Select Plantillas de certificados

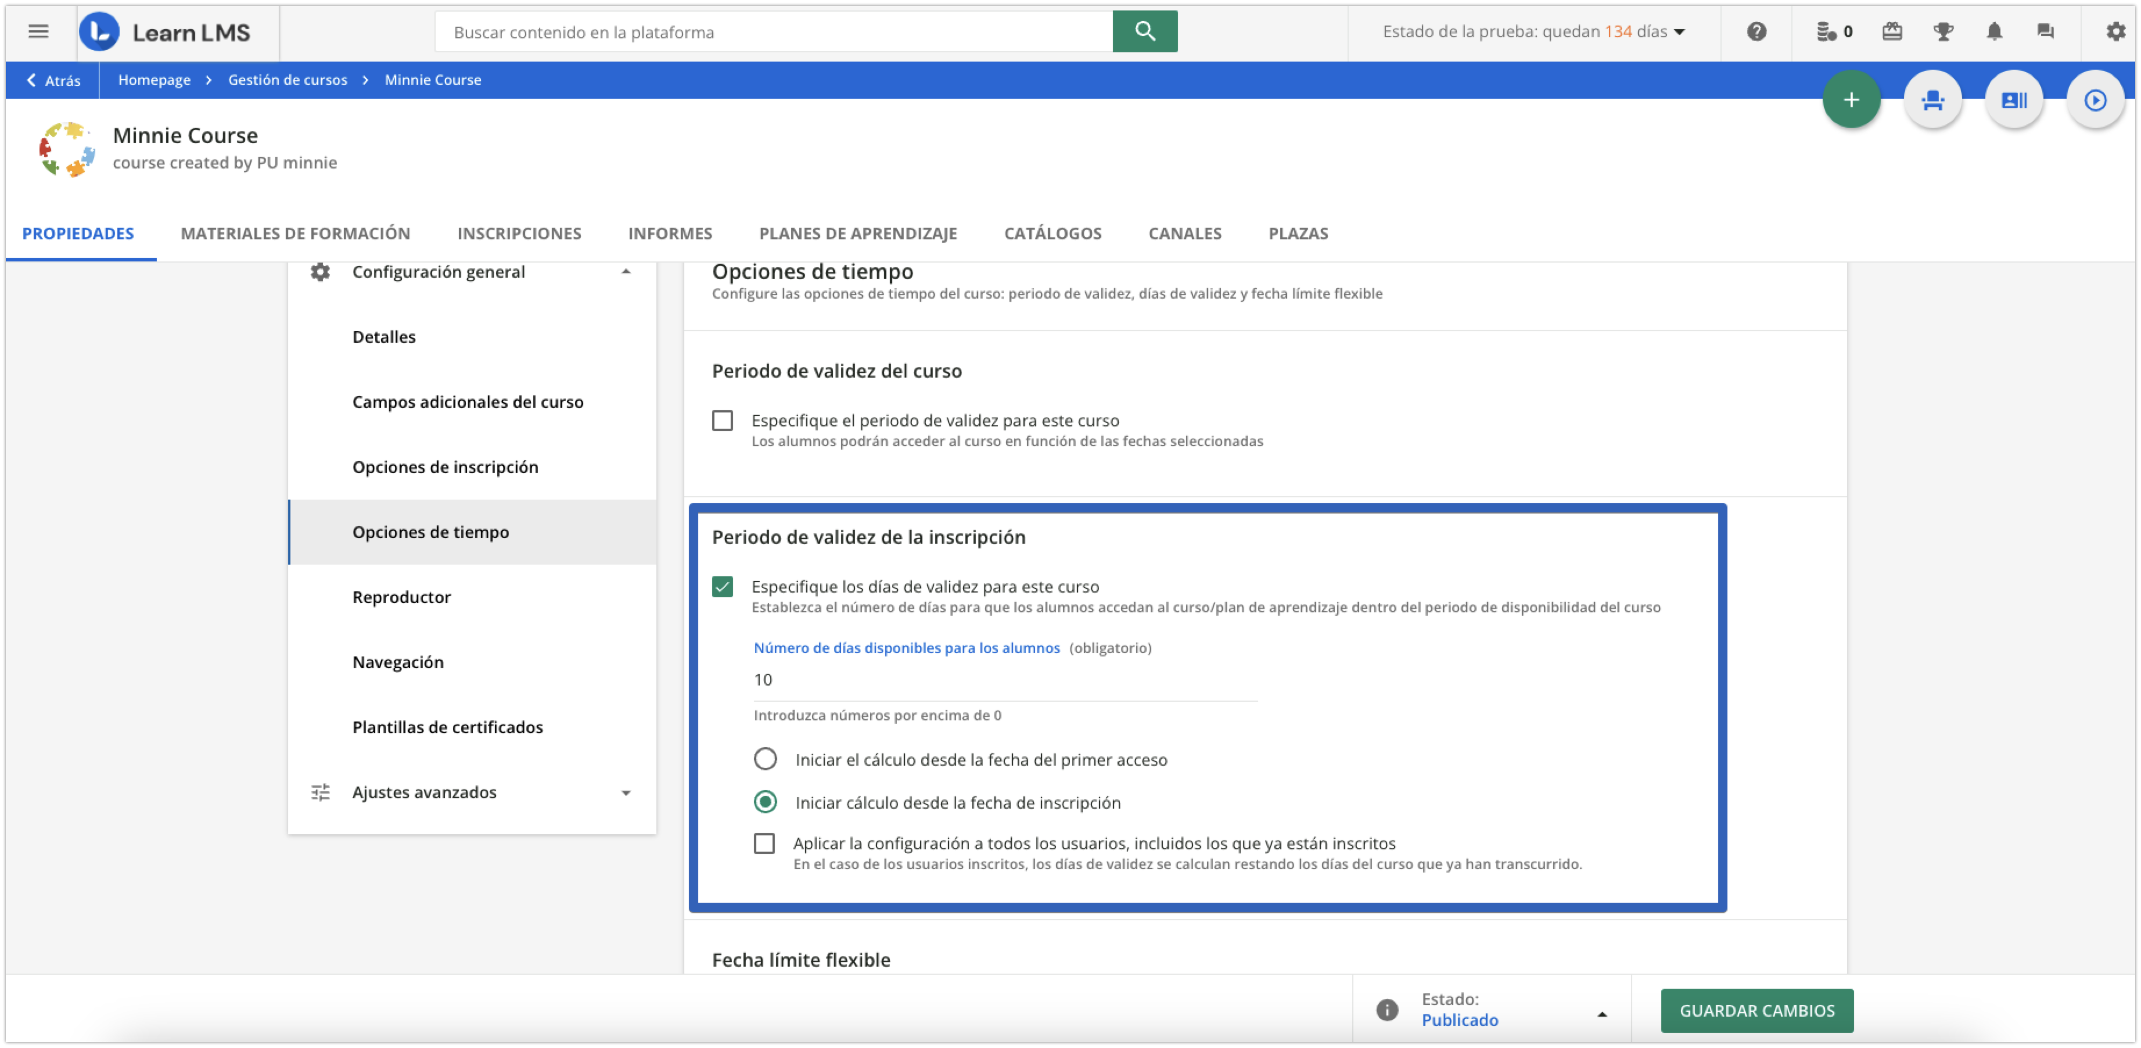coord(472,727)
